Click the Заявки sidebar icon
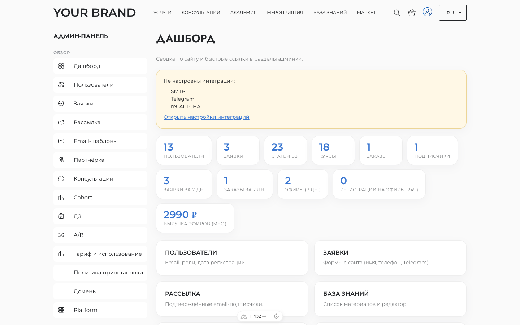This screenshot has height=325, width=520. tap(61, 104)
